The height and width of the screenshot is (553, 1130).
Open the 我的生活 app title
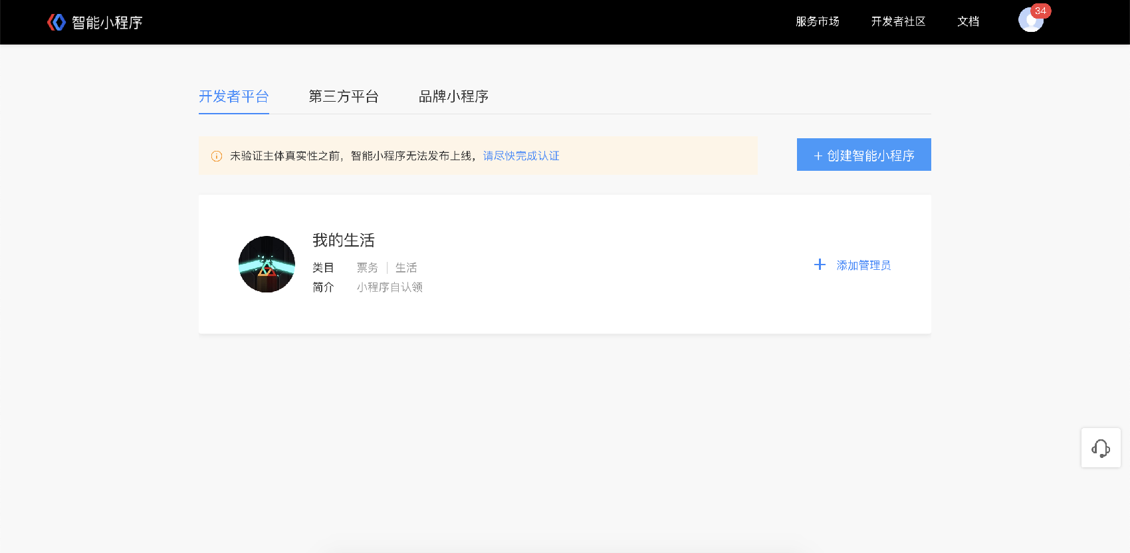pyautogui.click(x=344, y=240)
